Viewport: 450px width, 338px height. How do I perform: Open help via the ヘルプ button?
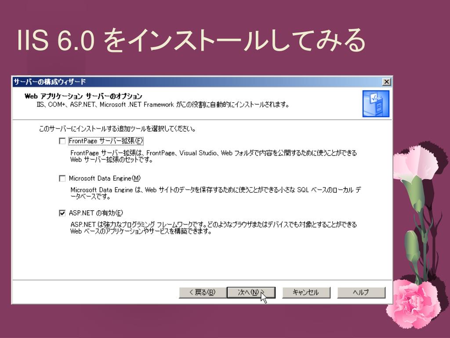coord(361,293)
